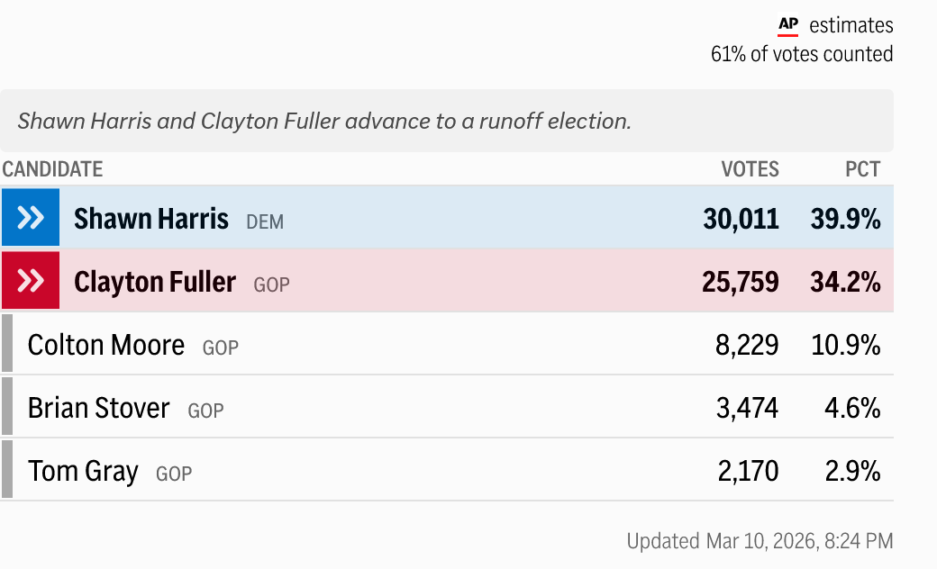Image resolution: width=937 pixels, height=569 pixels.
Task: Click the 'estimates' label next to AP
Action: [x=851, y=25]
